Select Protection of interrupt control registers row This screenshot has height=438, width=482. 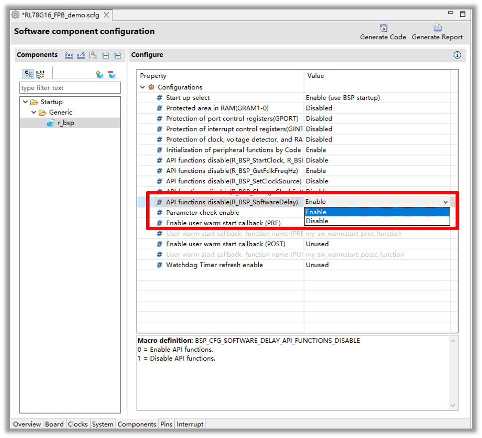click(297, 129)
